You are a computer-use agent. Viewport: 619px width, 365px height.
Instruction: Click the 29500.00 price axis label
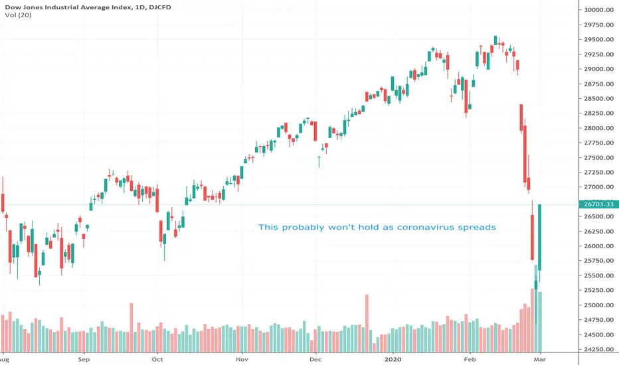pyautogui.click(x=598, y=39)
